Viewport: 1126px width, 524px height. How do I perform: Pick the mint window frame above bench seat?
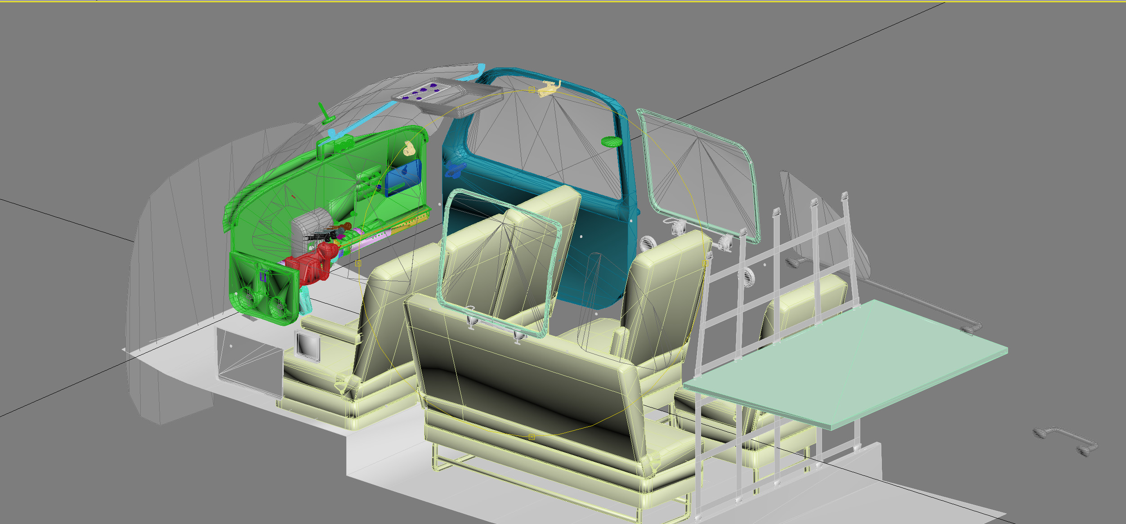click(x=500, y=263)
